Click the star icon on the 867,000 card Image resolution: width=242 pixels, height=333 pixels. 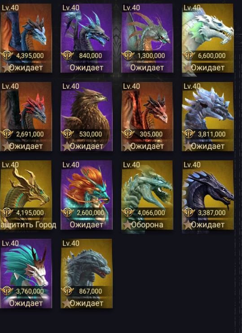click(x=66, y=303)
